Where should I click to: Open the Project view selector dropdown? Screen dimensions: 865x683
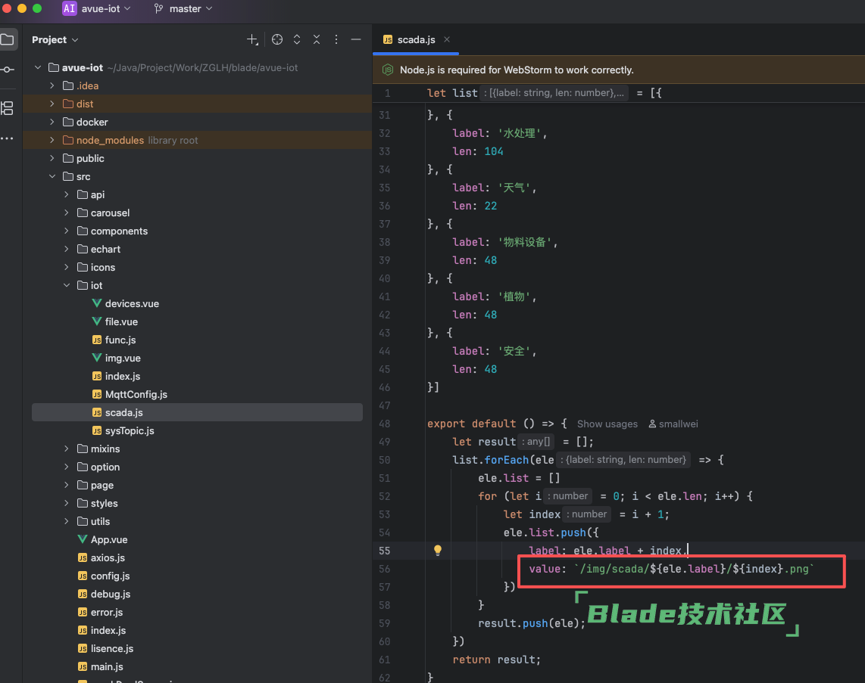(x=55, y=39)
